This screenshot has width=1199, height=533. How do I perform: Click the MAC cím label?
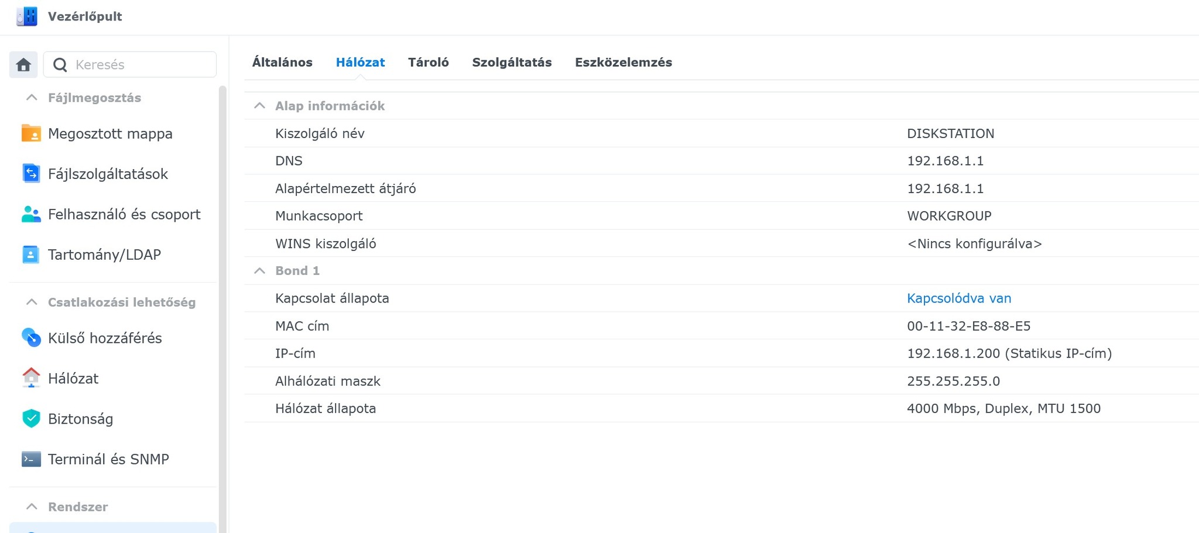pos(302,326)
